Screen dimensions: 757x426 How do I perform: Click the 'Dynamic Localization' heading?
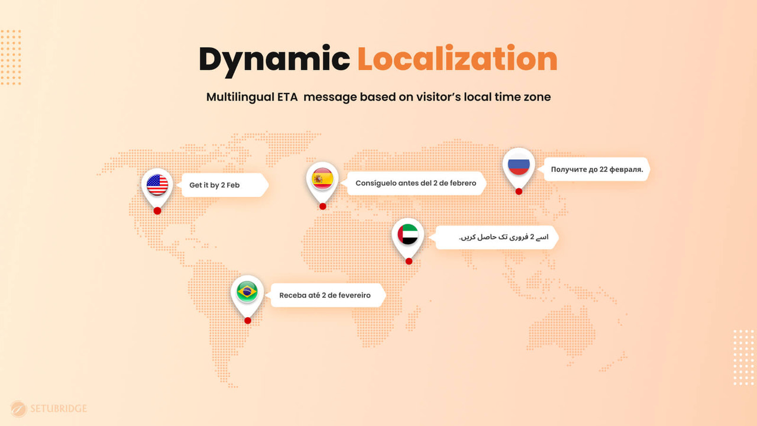coord(377,58)
